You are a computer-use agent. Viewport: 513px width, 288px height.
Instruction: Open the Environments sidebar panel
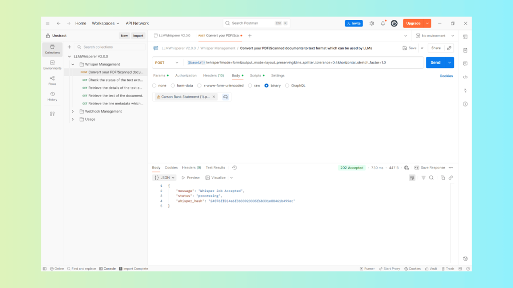click(52, 65)
